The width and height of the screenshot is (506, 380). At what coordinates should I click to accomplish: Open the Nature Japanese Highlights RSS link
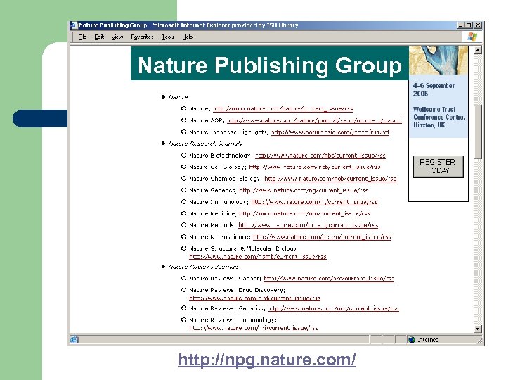[330, 132]
